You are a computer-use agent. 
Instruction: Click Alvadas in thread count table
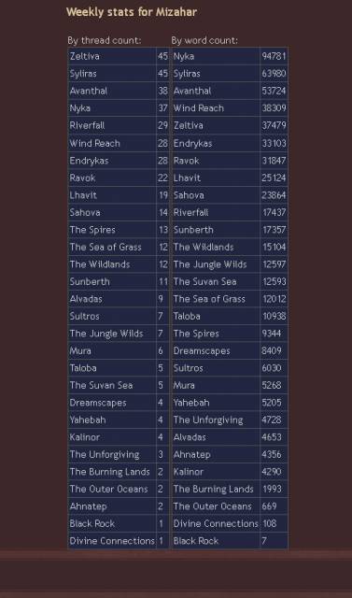(x=86, y=299)
